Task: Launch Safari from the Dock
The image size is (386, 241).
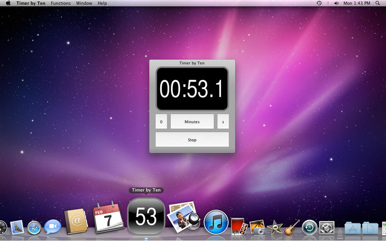Action: 34,228
